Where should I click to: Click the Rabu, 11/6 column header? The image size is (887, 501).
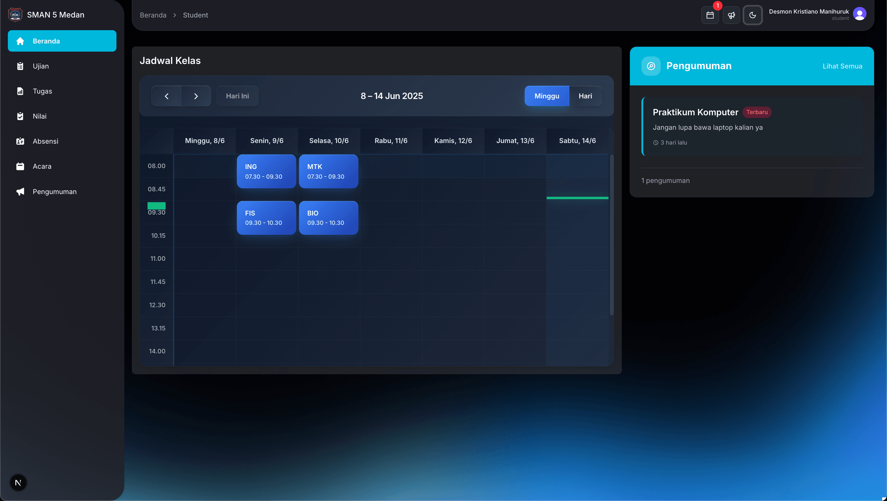(x=391, y=141)
